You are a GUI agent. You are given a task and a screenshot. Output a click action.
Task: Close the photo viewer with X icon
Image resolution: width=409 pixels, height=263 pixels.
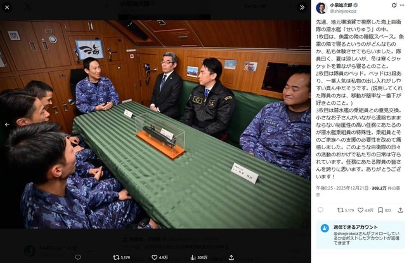click(7, 8)
